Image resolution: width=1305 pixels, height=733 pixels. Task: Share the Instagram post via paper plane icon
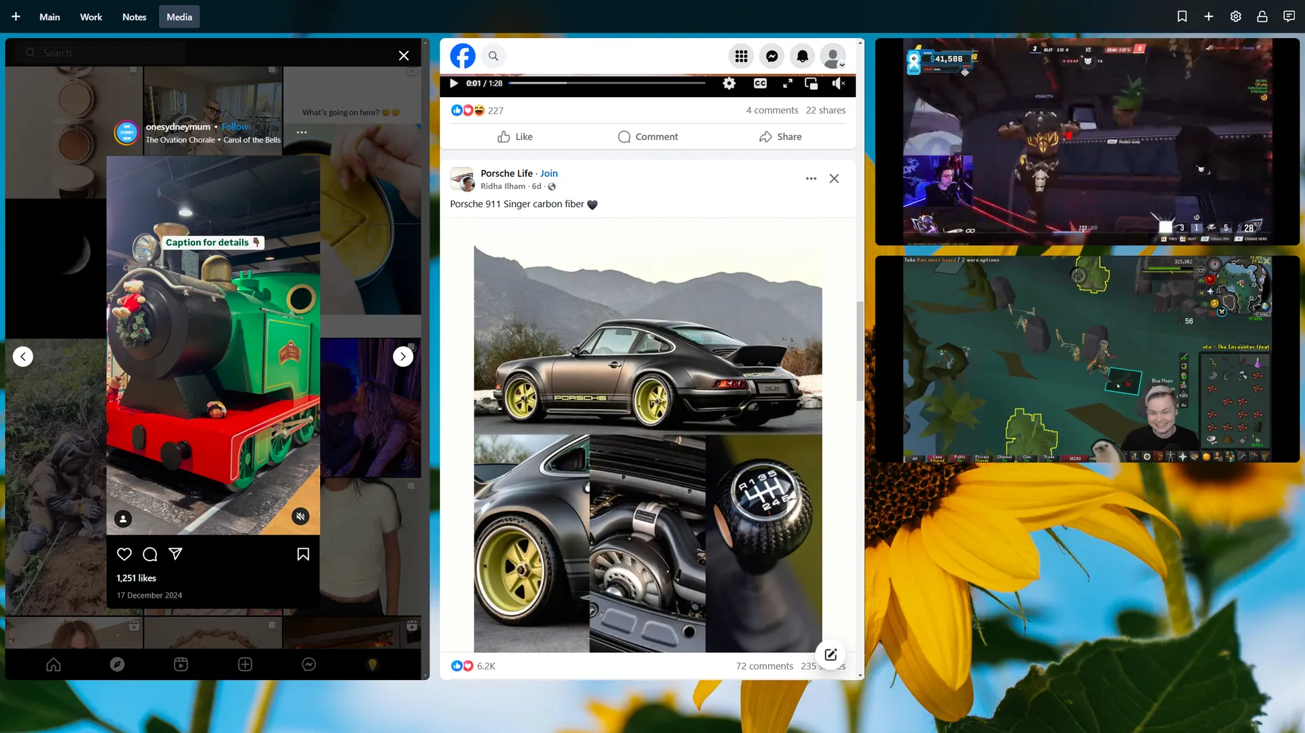click(175, 554)
